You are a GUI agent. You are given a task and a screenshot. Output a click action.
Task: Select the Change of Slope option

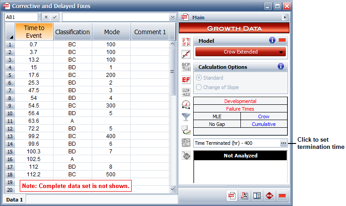click(x=199, y=87)
